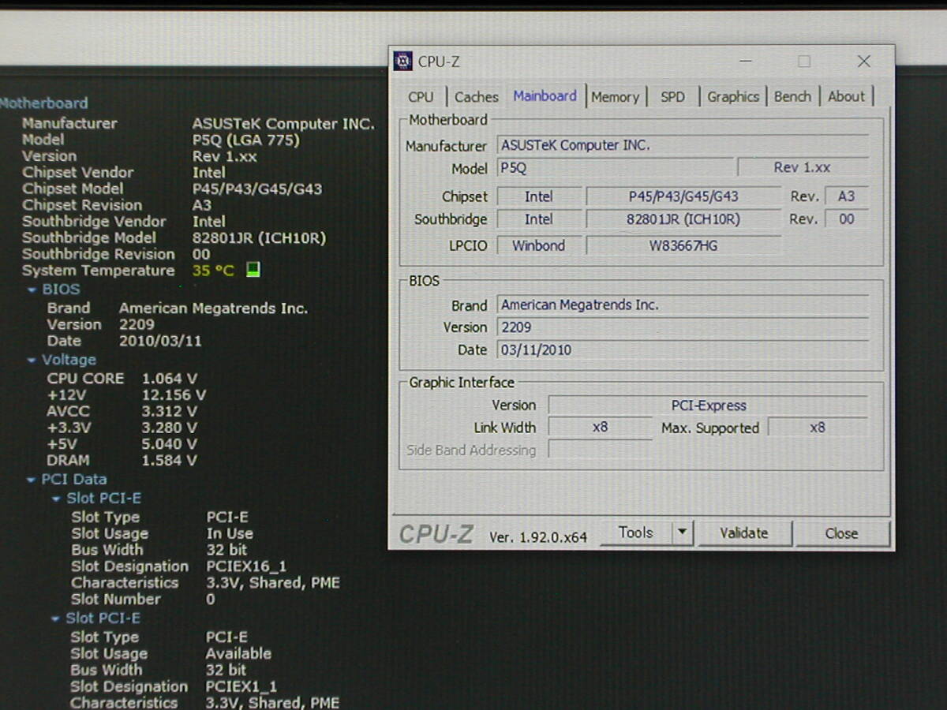Click the 82801JR (ICH10R) field in CPU-Z
947x710 pixels.
point(683,219)
